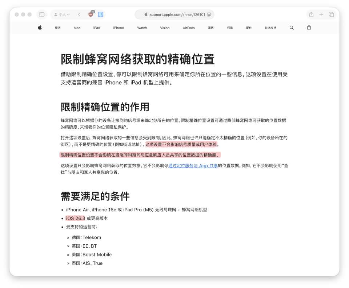Screen dimensions: 349x288
Task: Open the 技术支持 navigation item
Action: pos(270,28)
